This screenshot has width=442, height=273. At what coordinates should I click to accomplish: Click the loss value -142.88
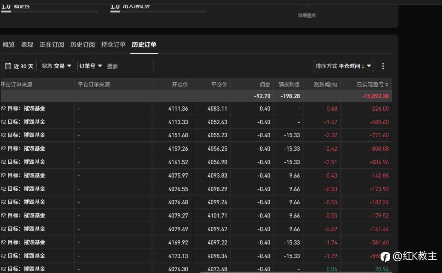click(379, 175)
